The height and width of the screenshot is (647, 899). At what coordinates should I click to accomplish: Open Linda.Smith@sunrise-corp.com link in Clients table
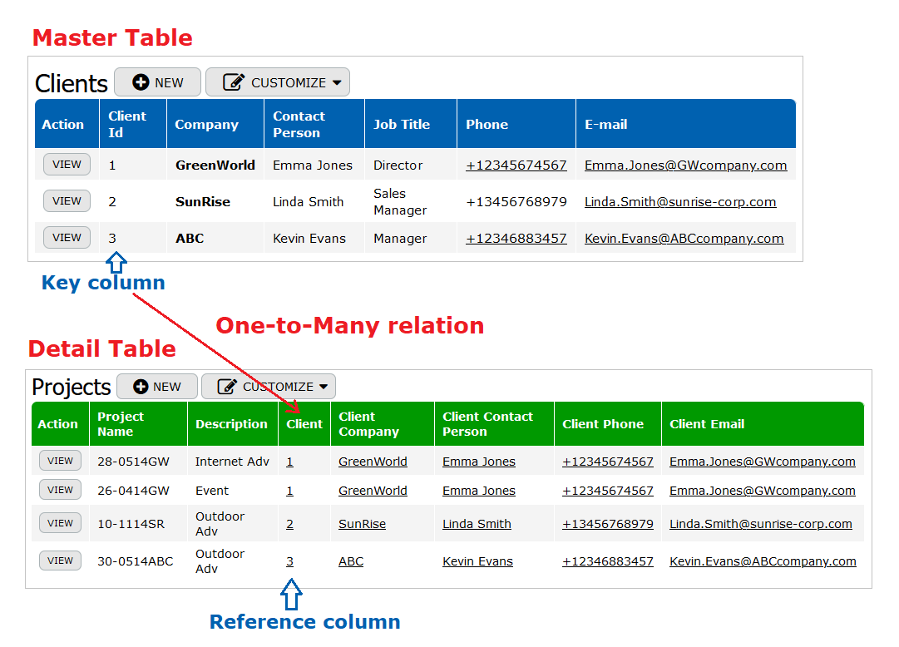click(x=680, y=202)
